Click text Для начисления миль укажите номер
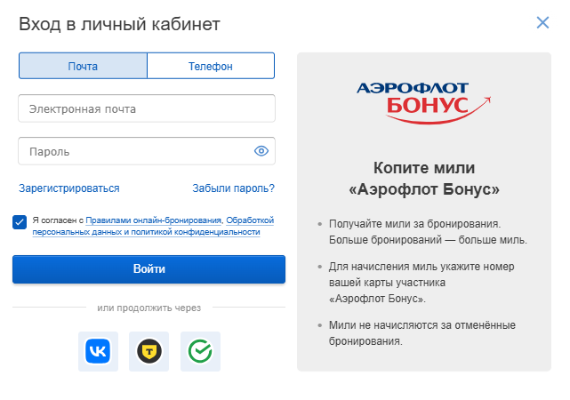This screenshot has width=570, height=400. click(421, 267)
